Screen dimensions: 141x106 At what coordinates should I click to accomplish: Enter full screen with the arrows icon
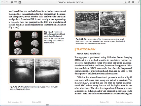(139, 2)
